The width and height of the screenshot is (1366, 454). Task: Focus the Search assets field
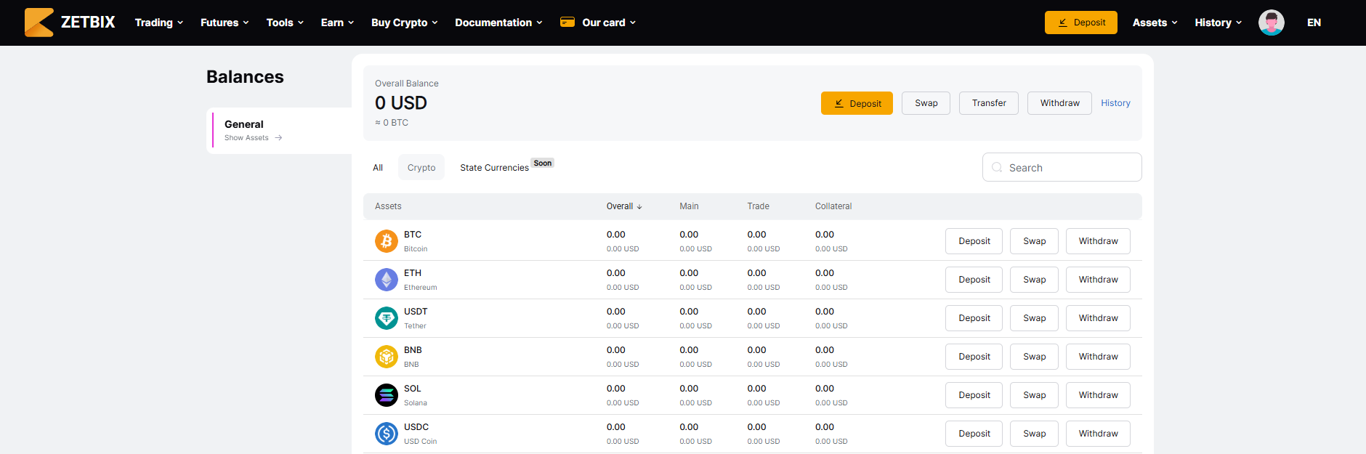1062,168
